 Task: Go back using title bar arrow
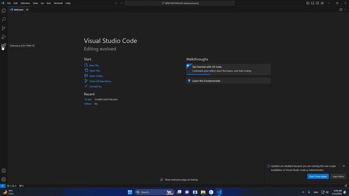(x=116, y=3)
